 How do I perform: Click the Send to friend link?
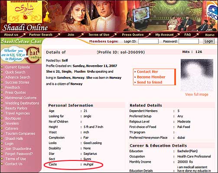150,82
